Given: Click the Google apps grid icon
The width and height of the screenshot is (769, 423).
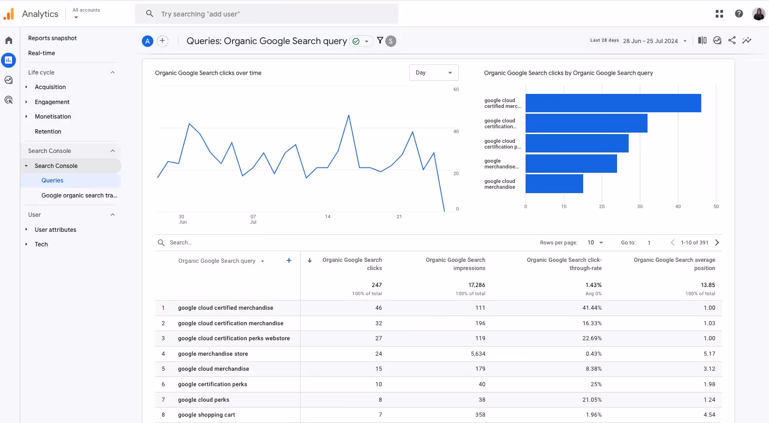Looking at the screenshot, I should pos(719,14).
